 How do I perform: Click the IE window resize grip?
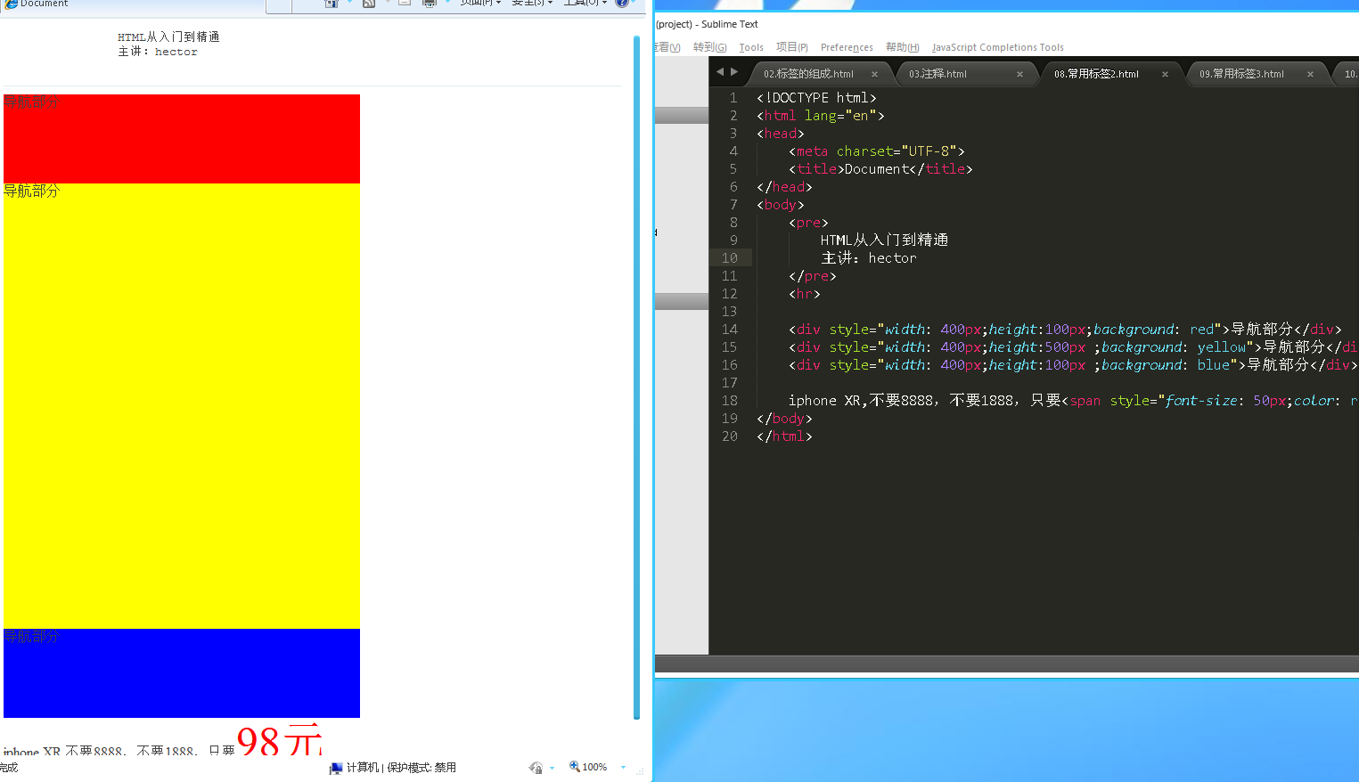click(x=640, y=770)
